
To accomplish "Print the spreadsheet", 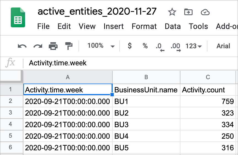I will [53, 46].
